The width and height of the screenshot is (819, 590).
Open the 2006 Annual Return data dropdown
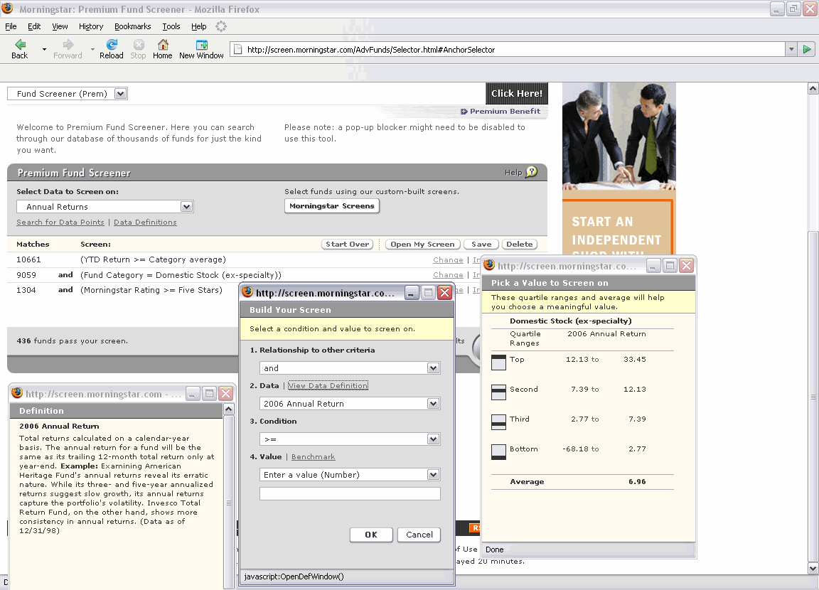click(x=433, y=404)
